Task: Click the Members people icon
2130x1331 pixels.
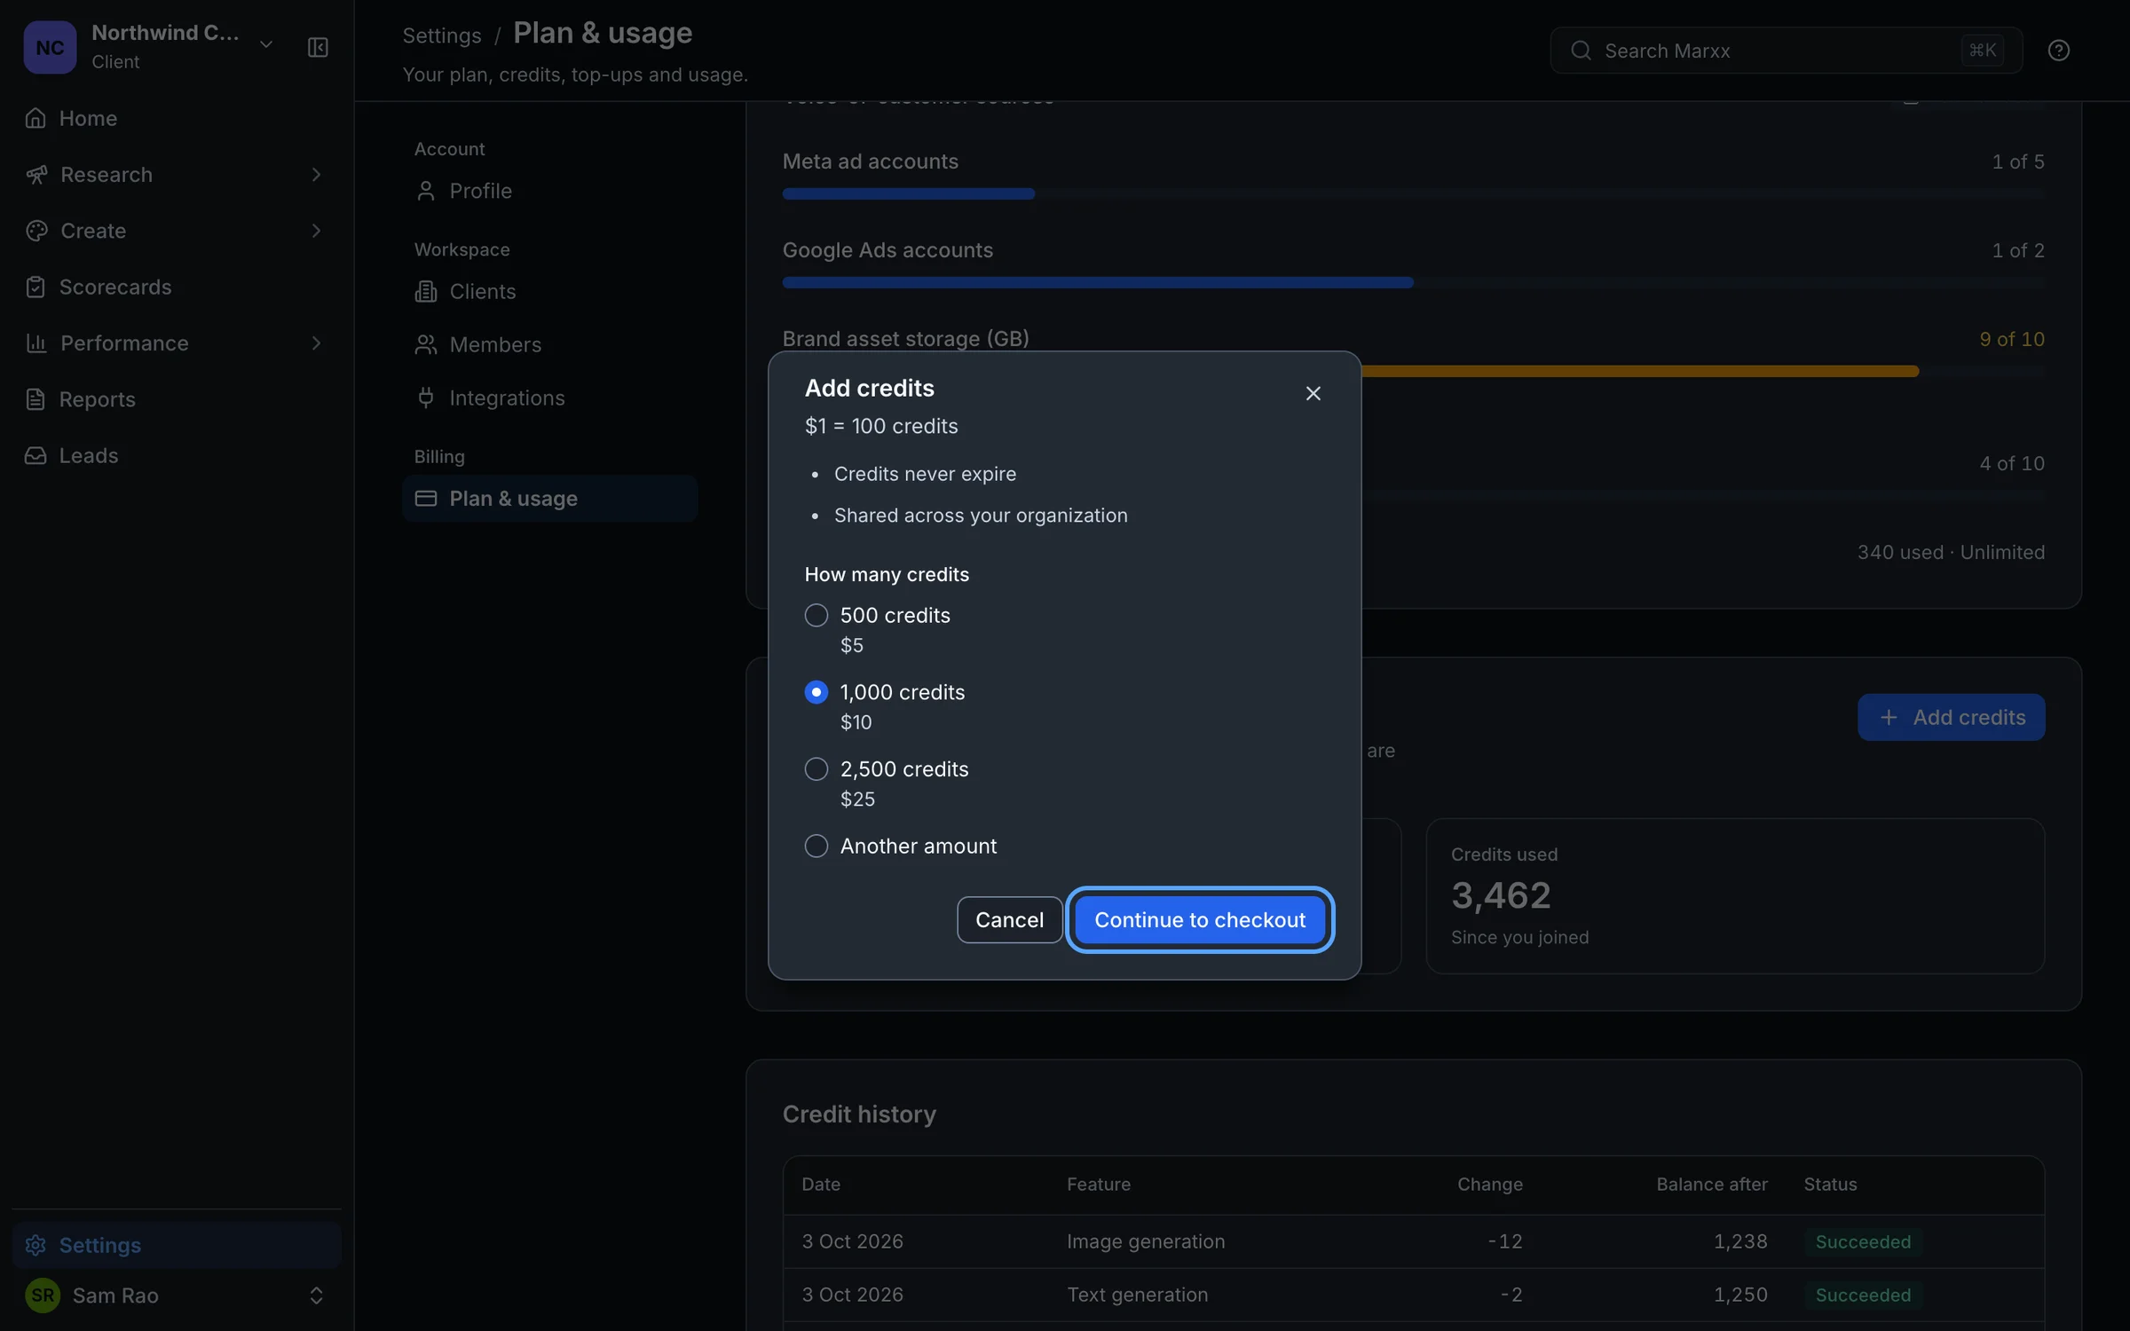Action: pyautogui.click(x=426, y=344)
